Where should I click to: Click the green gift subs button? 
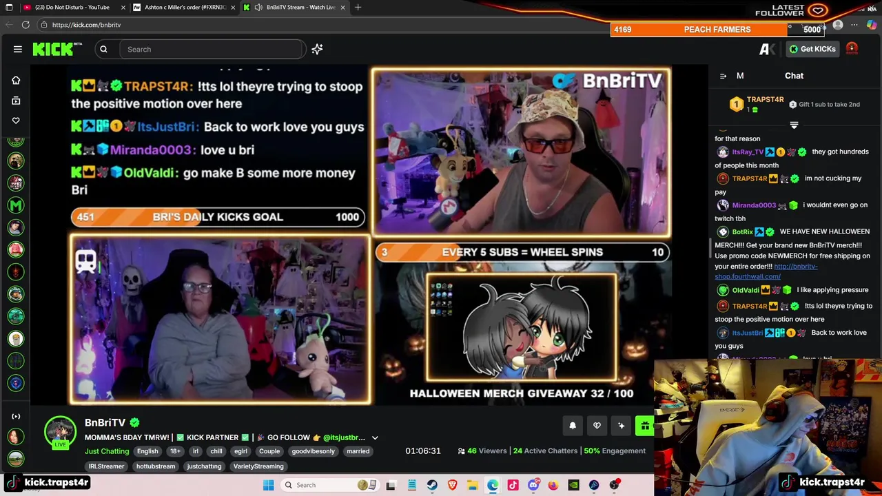[644, 426]
